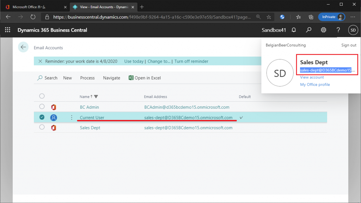Click the Office icon beside Sales Dept row
This screenshot has height=203, width=361.
coord(54,128)
